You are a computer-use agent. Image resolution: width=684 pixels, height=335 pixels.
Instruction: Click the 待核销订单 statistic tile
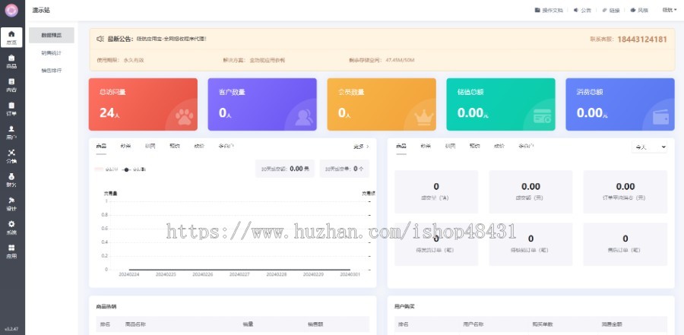[x=530, y=245]
